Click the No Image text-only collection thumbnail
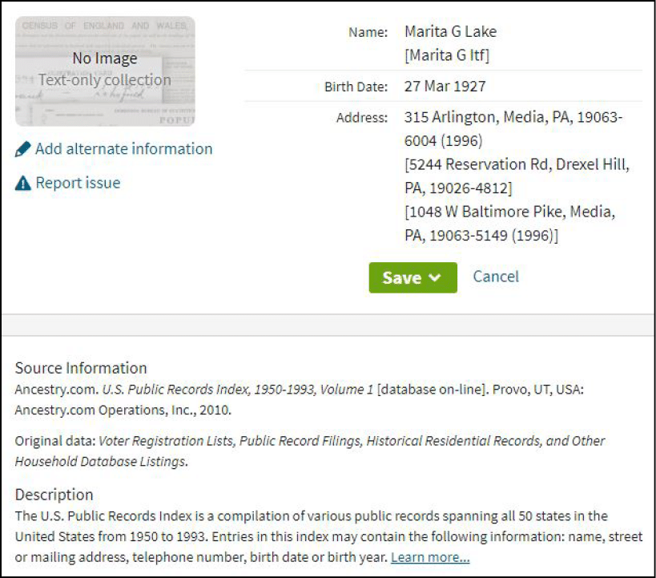The height and width of the screenshot is (578, 656). pyautogui.click(x=105, y=71)
